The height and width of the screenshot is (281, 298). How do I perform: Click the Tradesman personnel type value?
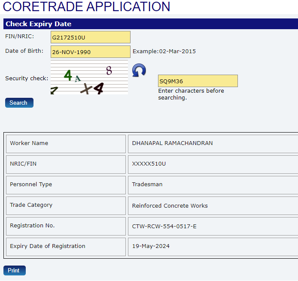147,184
